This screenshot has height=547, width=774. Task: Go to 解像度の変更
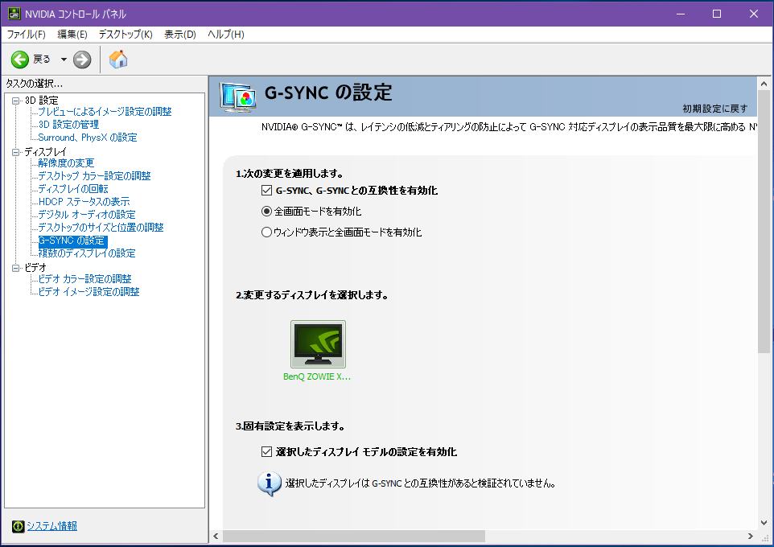pos(66,163)
